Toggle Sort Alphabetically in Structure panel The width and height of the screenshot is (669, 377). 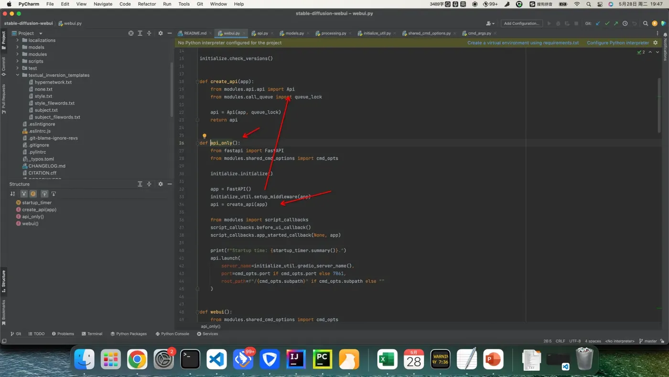(x=12, y=194)
